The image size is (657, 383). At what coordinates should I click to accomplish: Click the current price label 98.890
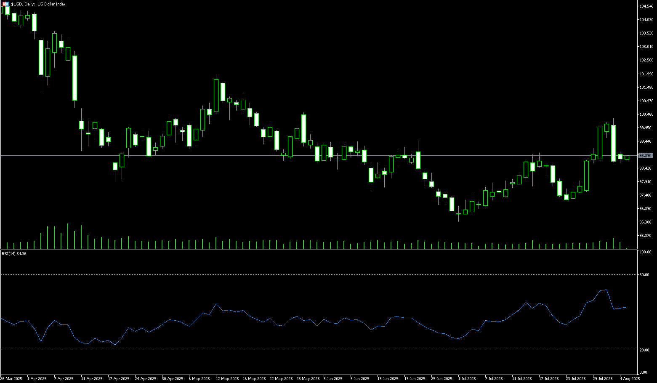click(646, 156)
